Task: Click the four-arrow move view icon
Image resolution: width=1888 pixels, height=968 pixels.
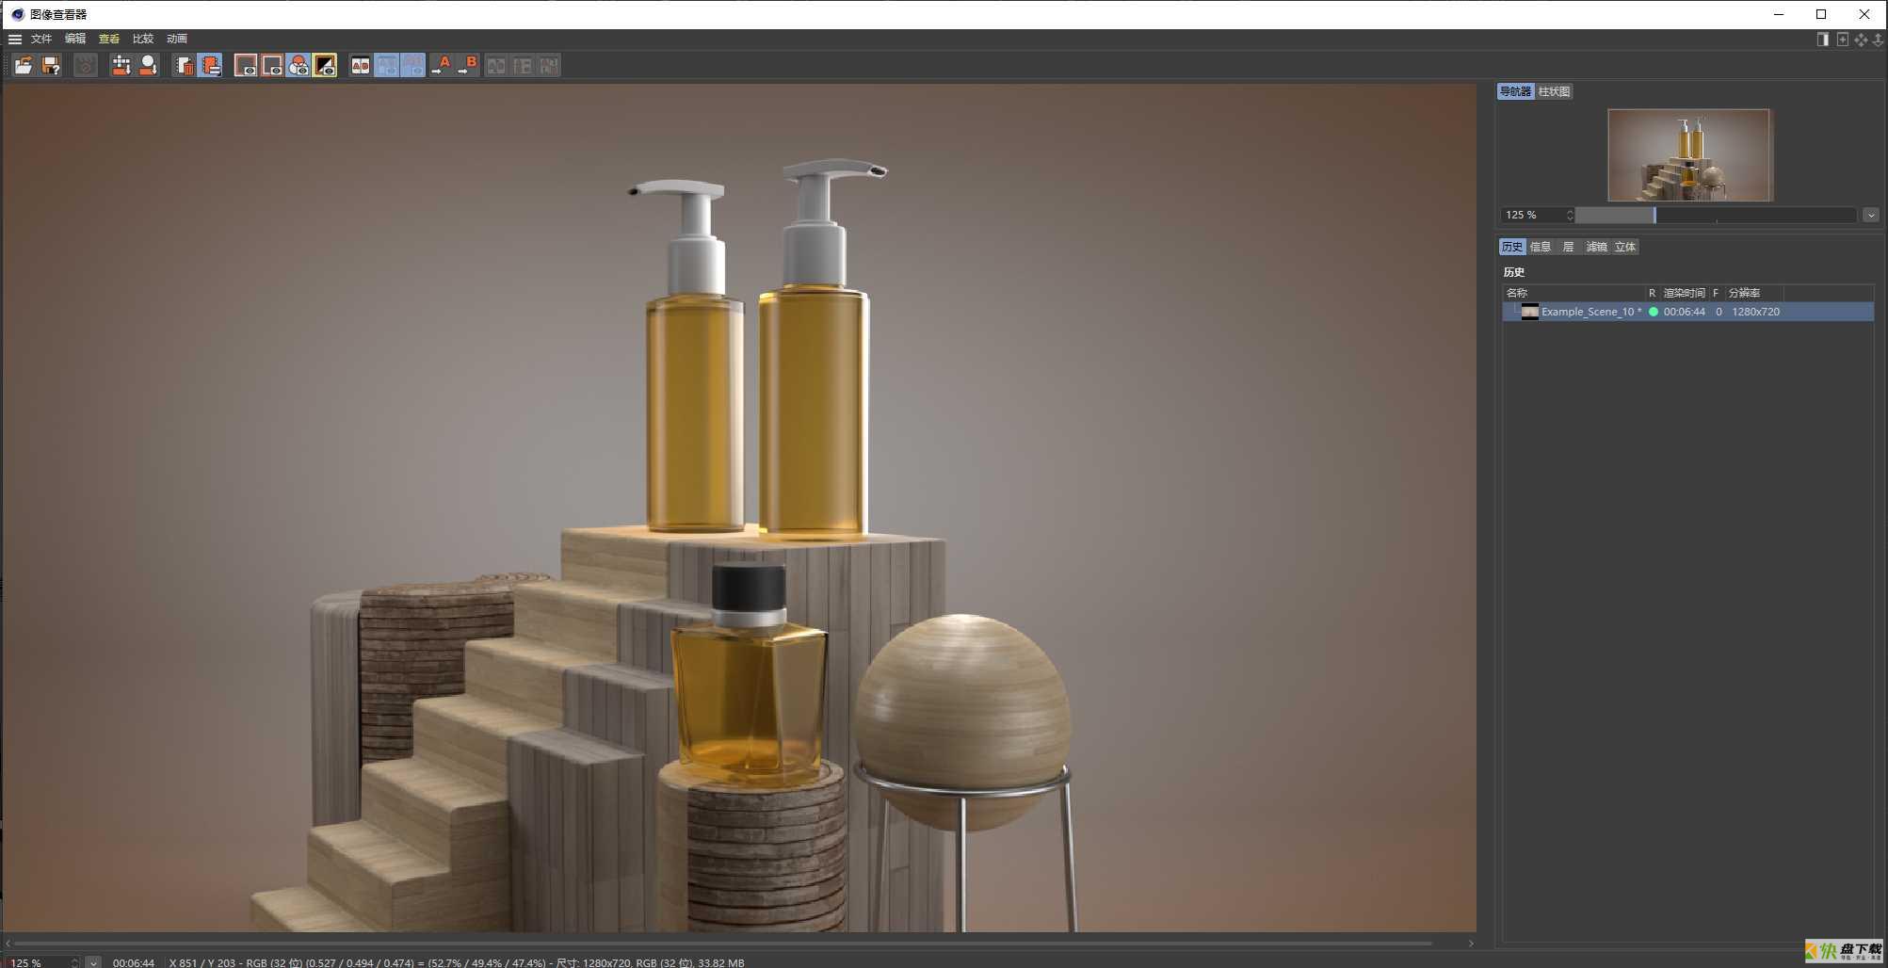Action: [1861, 39]
